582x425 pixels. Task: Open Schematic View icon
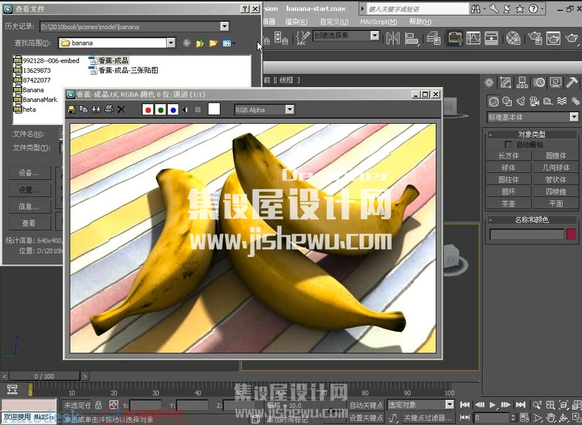pyautogui.click(x=491, y=38)
